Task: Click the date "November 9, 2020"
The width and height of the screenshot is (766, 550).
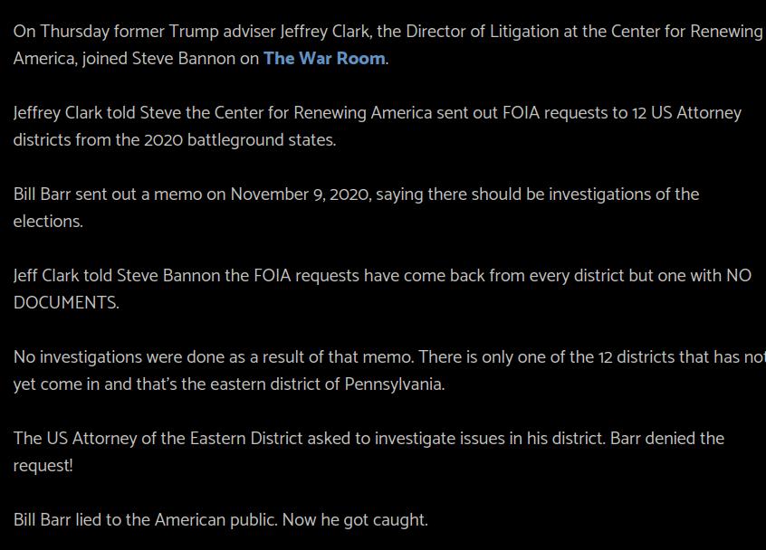Action: [300, 194]
